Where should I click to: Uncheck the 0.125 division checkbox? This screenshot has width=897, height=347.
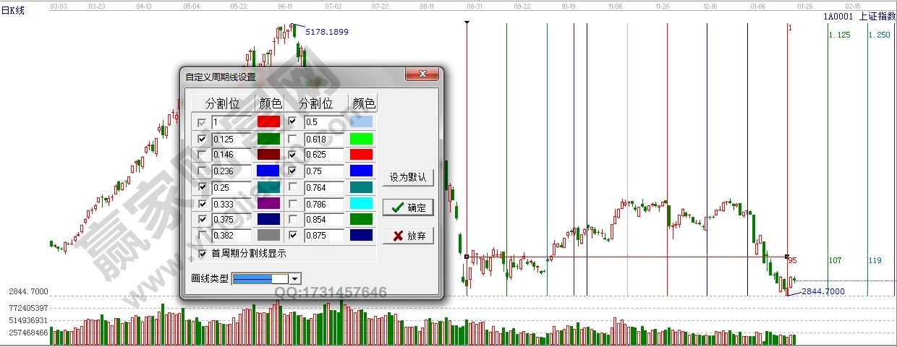202,139
